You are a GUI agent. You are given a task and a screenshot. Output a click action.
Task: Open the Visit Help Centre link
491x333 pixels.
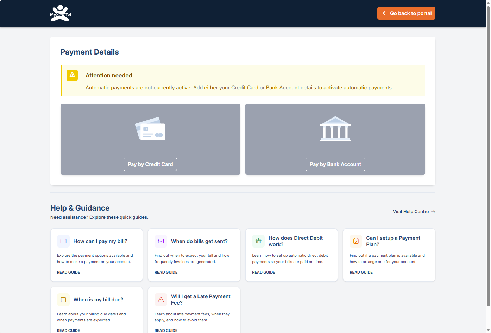[414, 212]
